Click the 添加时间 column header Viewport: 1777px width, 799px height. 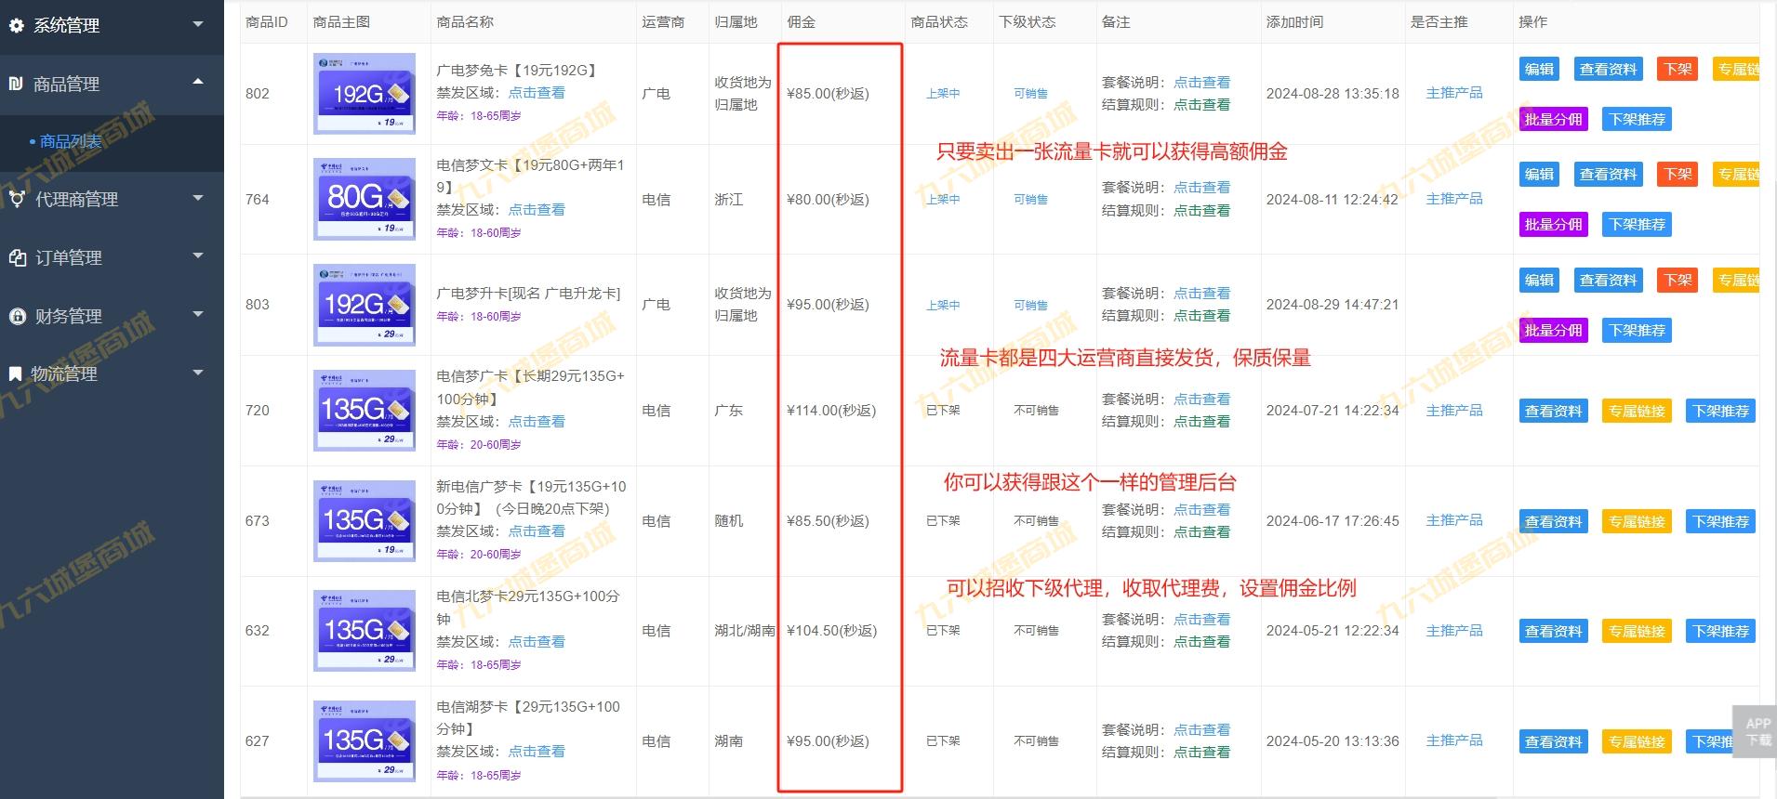coord(1294,21)
